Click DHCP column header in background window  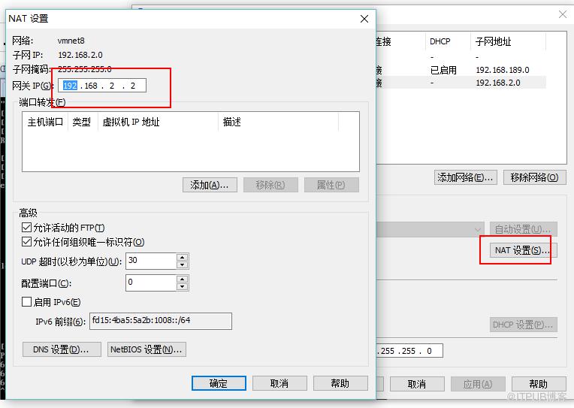pos(448,41)
